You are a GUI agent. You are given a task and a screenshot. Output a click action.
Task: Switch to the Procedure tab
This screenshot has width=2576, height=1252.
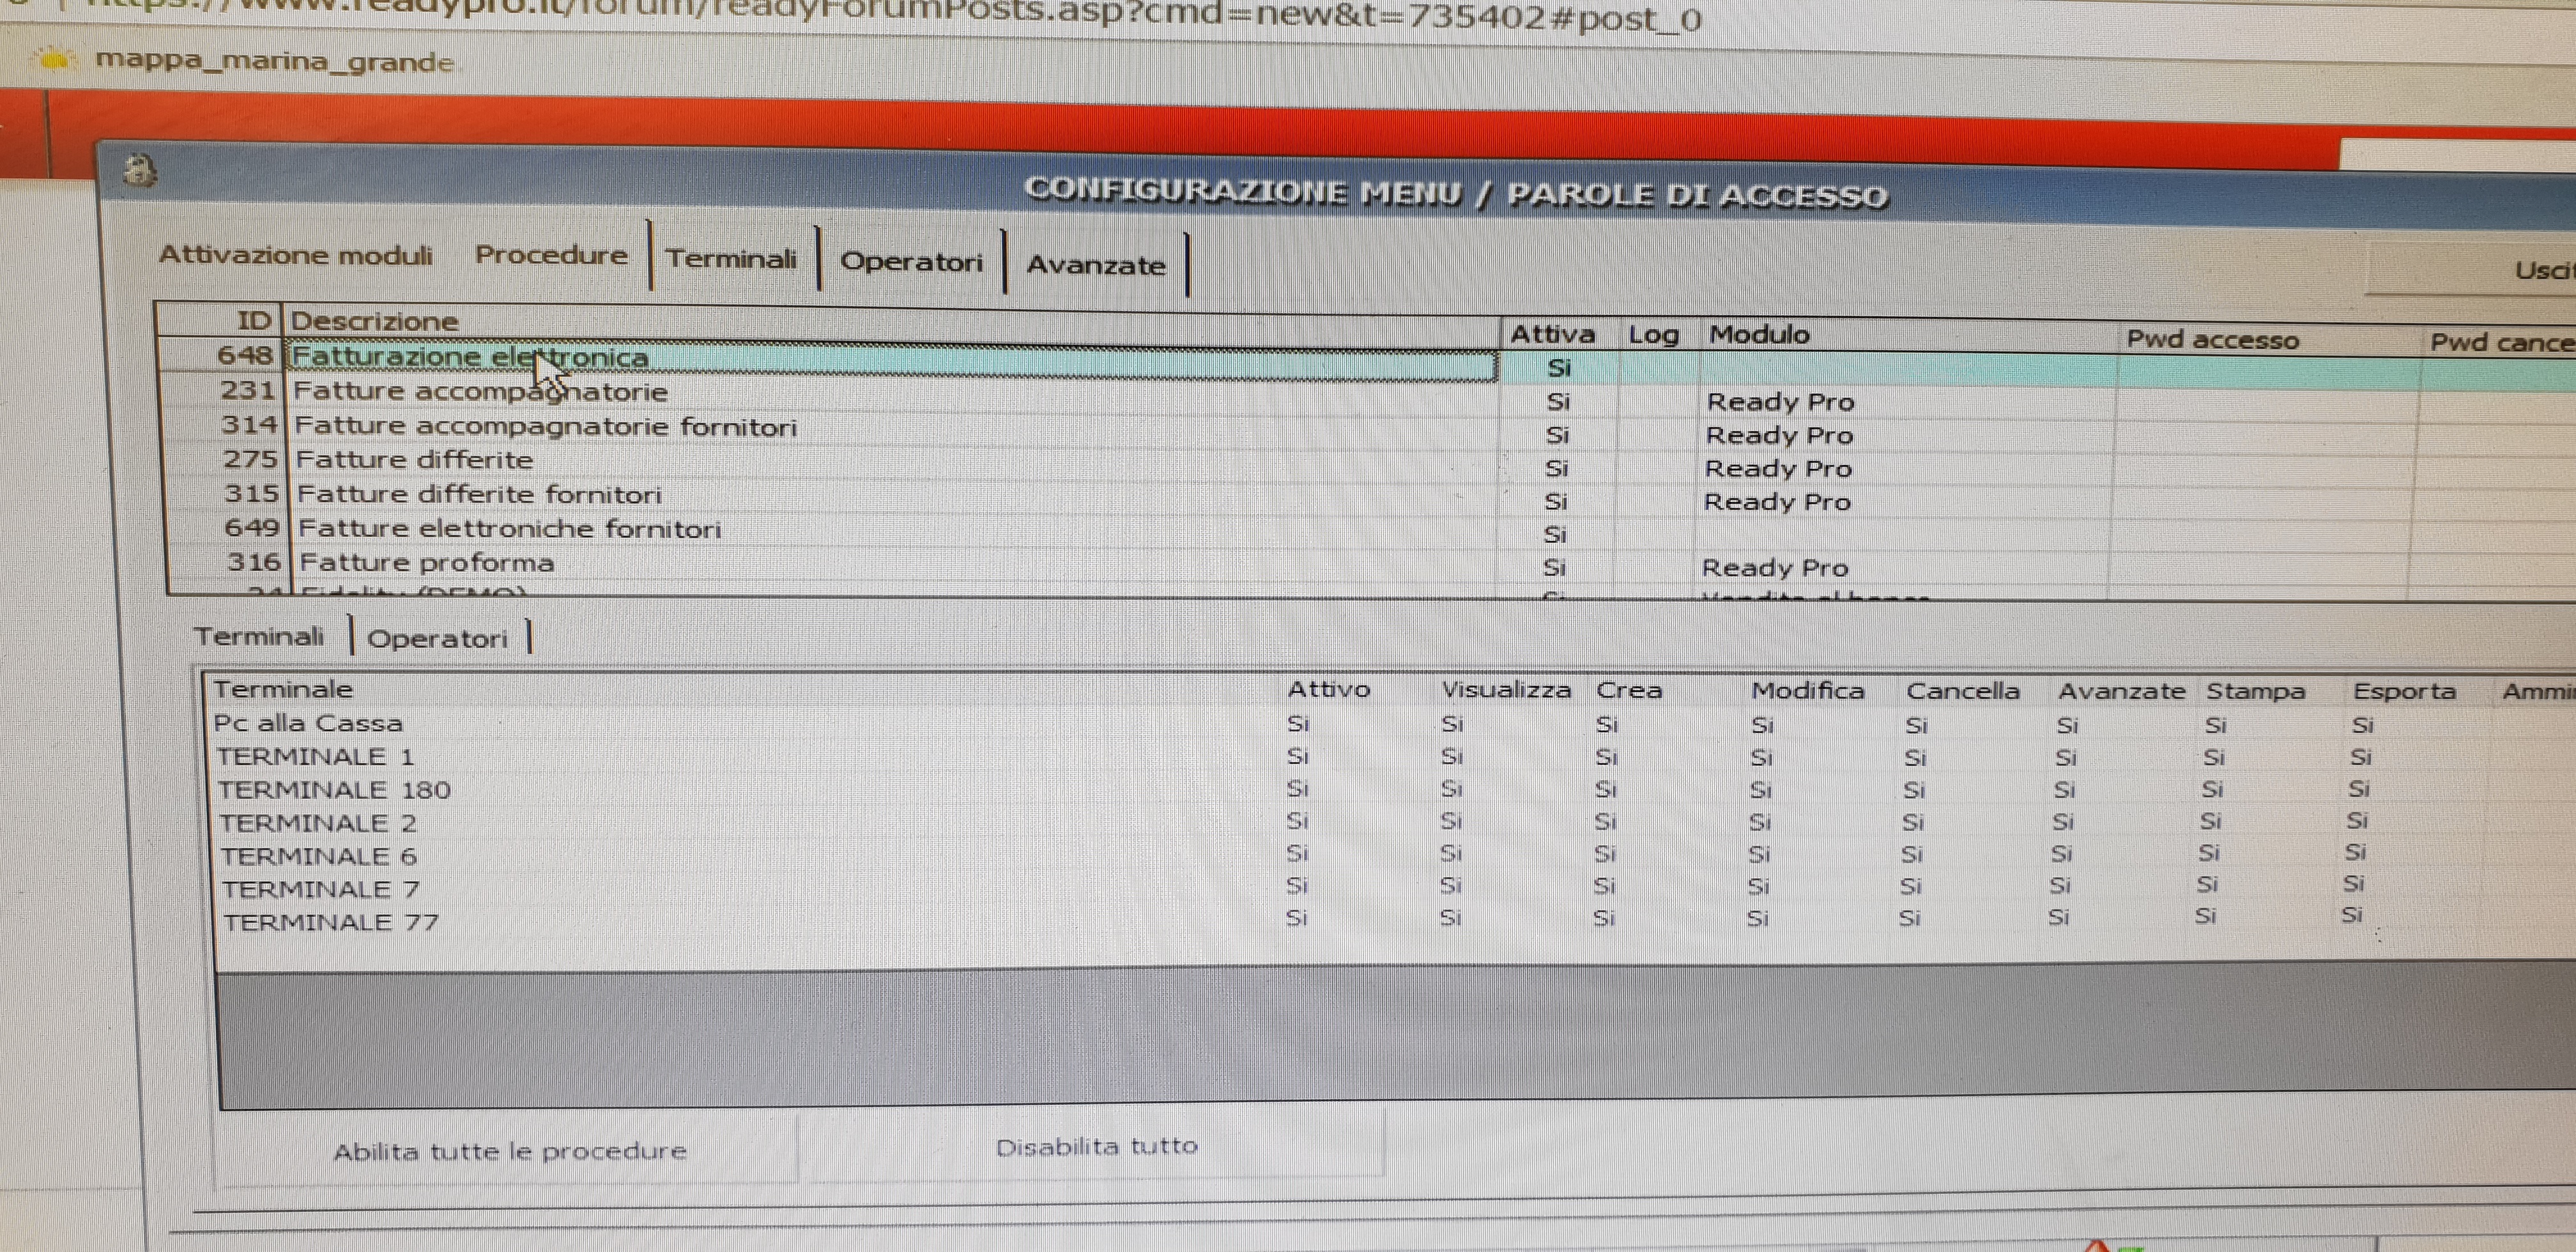[x=551, y=255]
